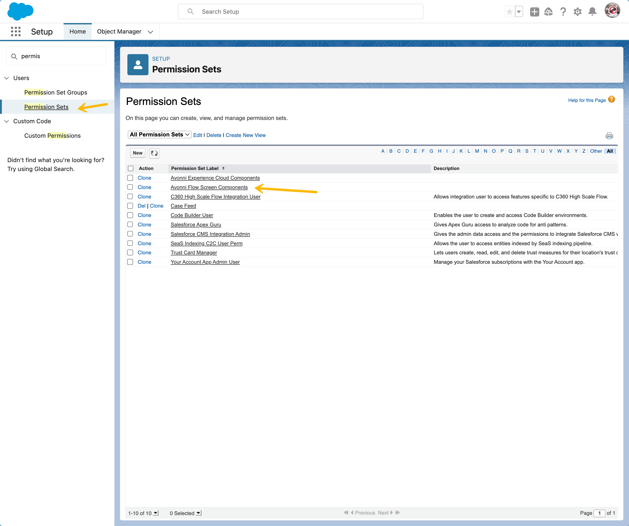The width and height of the screenshot is (629, 526).
Task: Click the printable view printer icon
Action: [609, 136]
